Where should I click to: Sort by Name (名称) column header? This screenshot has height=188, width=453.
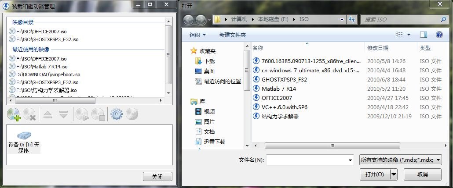pyautogui.click(x=307, y=48)
